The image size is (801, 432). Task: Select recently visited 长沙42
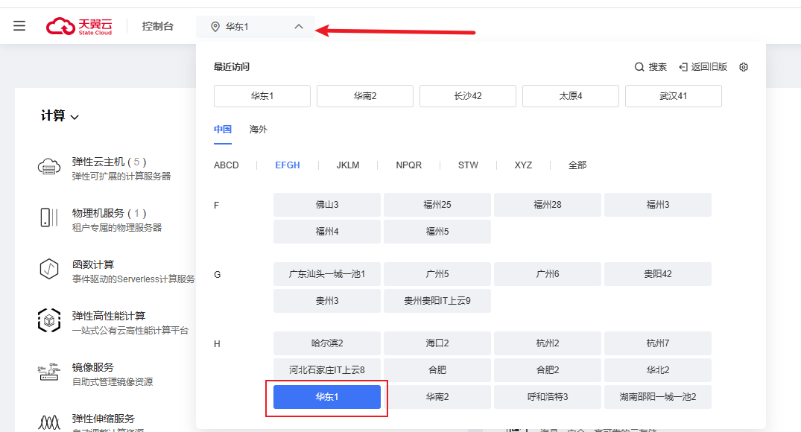tap(467, 96)
